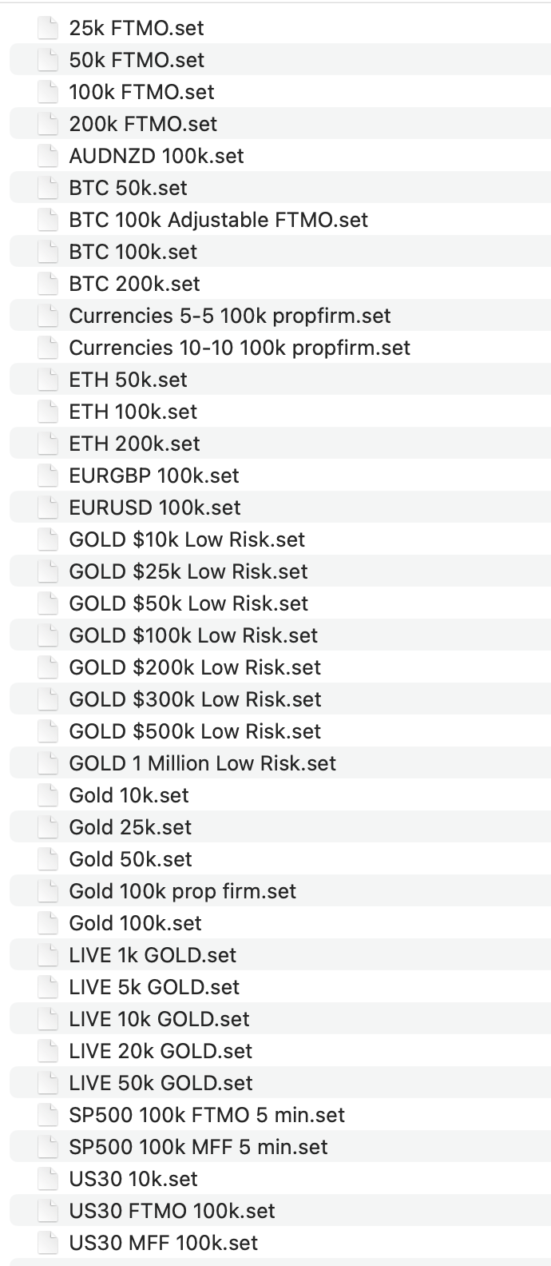The width and height of the screenshot is (551, 1266).
Task: Click the document icon for Gold 25k.set
Action: [49, 827]
